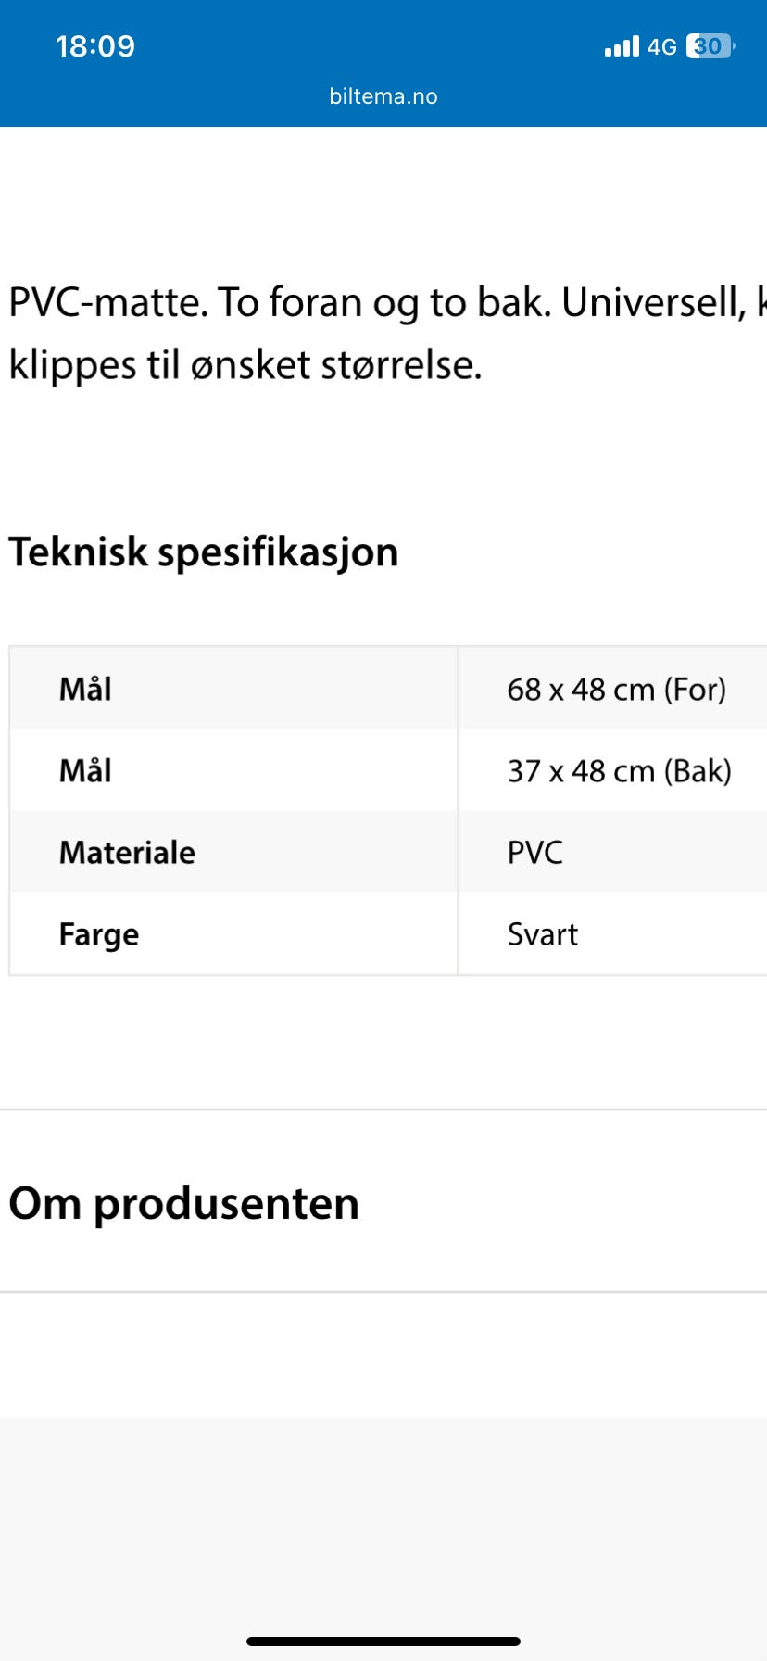Tap the Farge row label
This screenshot has width=767, height=1661.
pos(99,934)
